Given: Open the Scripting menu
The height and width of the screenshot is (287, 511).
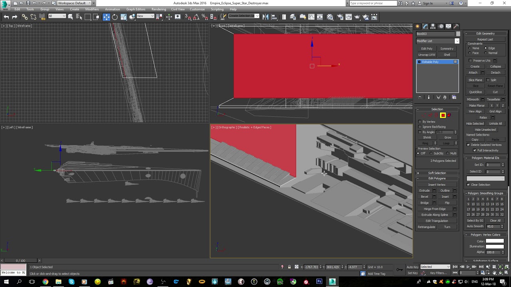Looking at the screenshot, I should click(x=217, y=9).
